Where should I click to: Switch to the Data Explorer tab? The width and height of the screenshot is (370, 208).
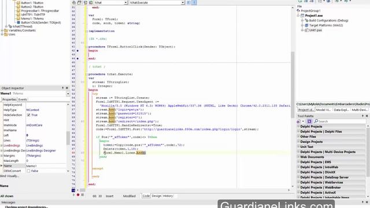tap(341, 110)
